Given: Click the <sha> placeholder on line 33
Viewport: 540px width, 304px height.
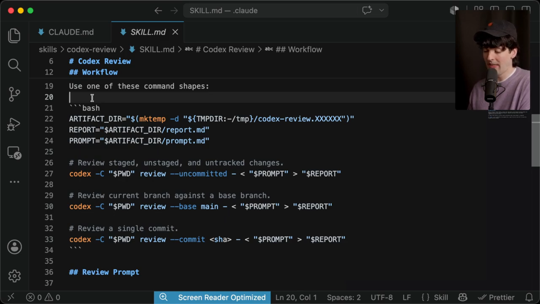Looking at the screenshot, I should (220, 239).
